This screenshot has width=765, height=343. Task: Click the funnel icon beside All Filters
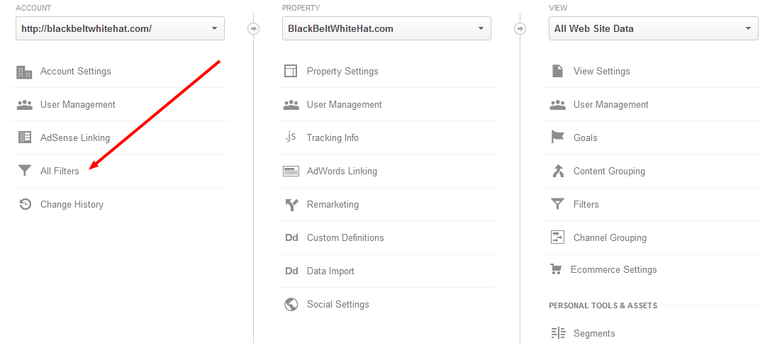point(25,171)
